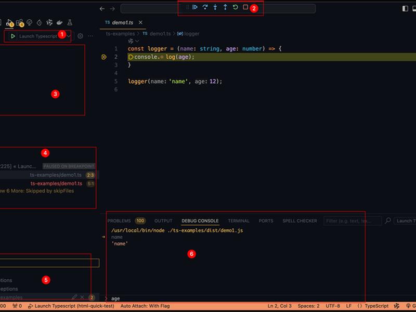Select the demo1.ts editor tab
This screenshot has width=416, height=312.
coord(122,23)
